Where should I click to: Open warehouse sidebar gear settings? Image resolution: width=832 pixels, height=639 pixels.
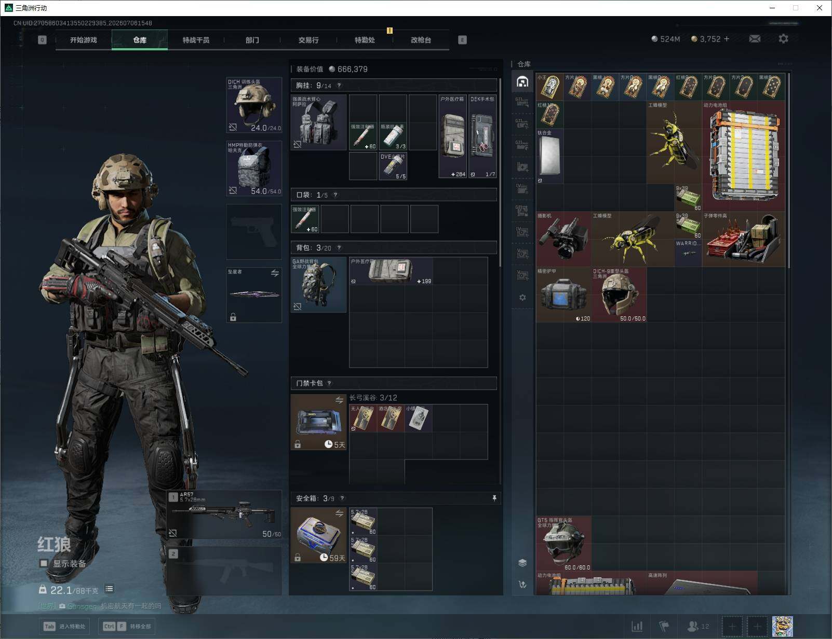pos(522,298)
